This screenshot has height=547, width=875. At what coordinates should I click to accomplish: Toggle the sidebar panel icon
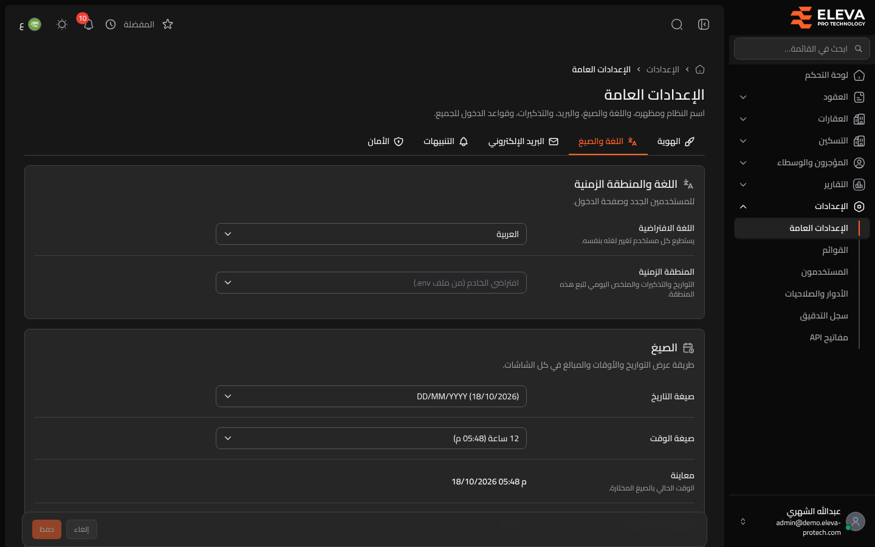pos(704,24)
